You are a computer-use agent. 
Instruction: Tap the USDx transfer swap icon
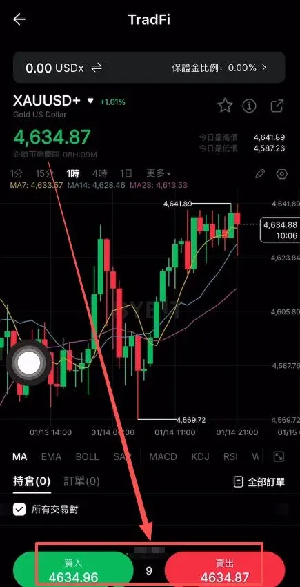coord(97,68)
